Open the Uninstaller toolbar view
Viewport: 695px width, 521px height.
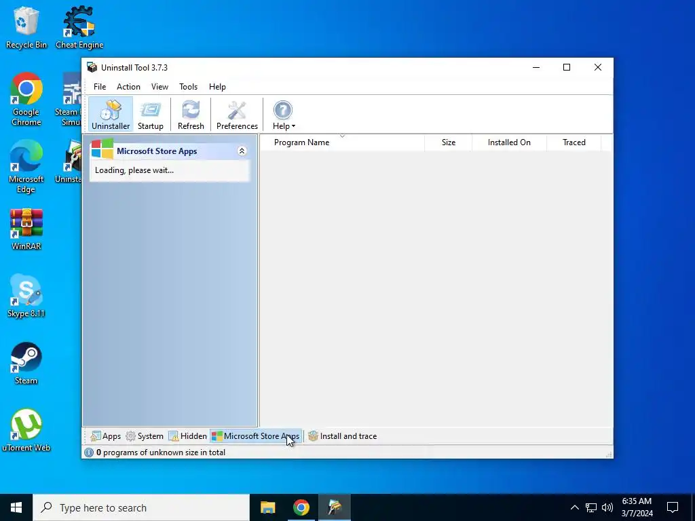coord(111,114)
